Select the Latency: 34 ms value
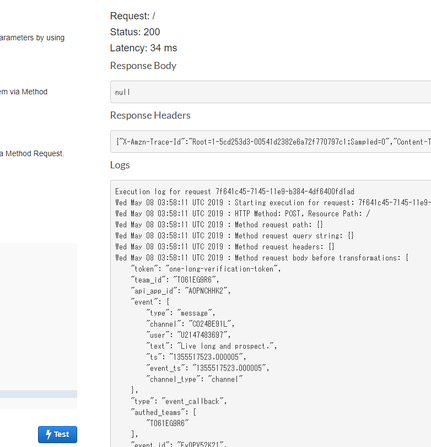Image resolution: width=431 pixels, height=447 pixels. pos(143,48)
